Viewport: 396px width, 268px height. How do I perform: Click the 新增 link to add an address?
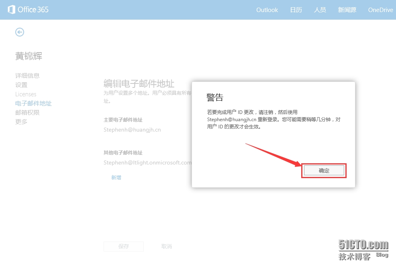coord(116,177)
